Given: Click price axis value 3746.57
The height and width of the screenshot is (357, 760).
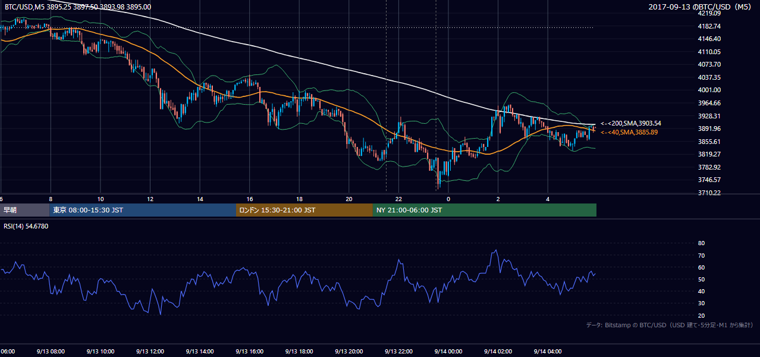Looking at the screenshot, I should (x=709, y=180).
